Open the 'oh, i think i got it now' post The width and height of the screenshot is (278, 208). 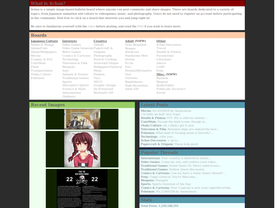point(178,125)
